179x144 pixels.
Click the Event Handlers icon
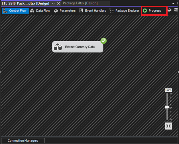point(81,11)
